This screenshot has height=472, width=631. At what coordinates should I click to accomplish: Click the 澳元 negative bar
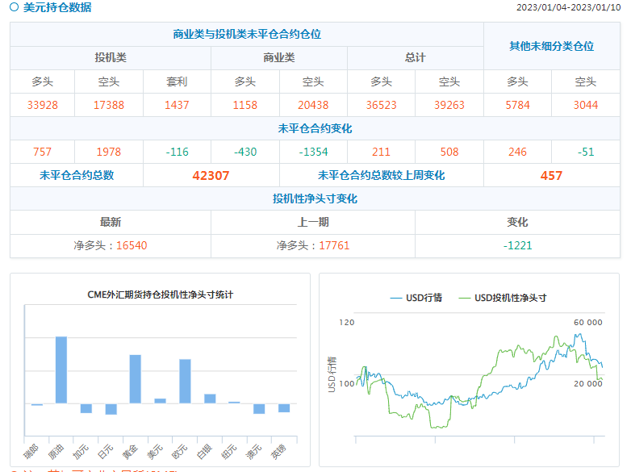259,408
